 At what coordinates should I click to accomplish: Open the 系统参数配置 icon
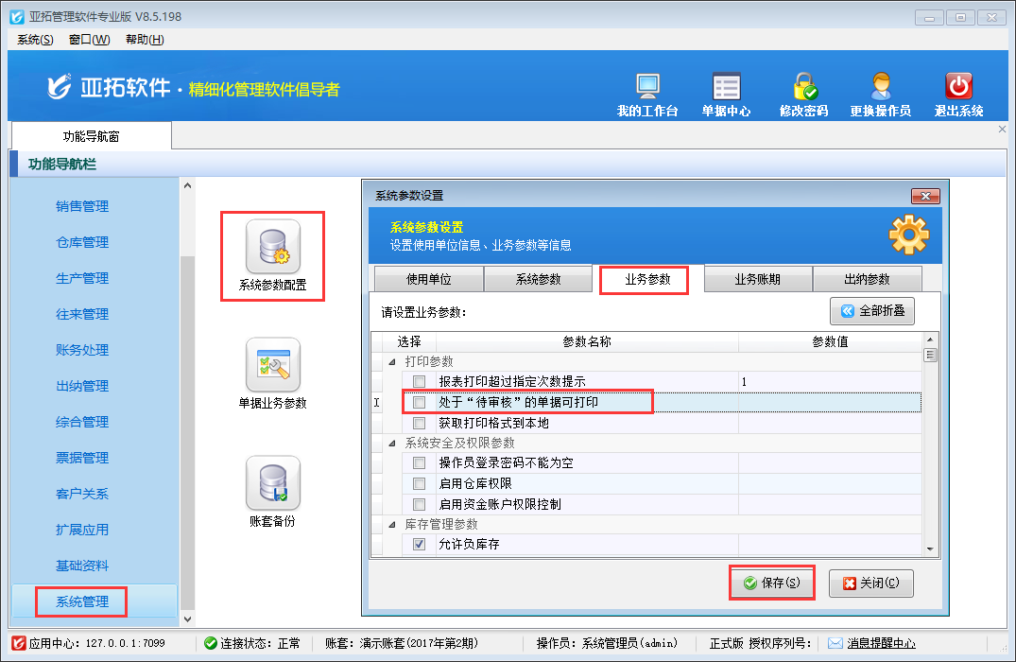coord(272,248)
